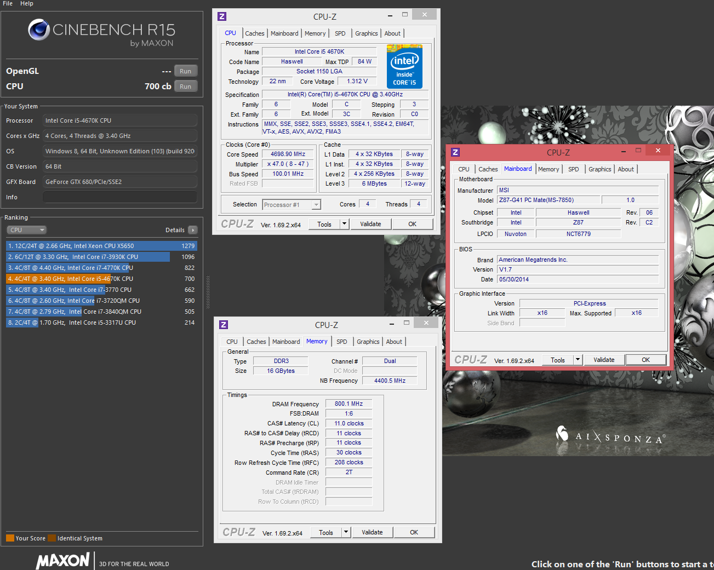Toggle ranking Details arrow button

193,230
